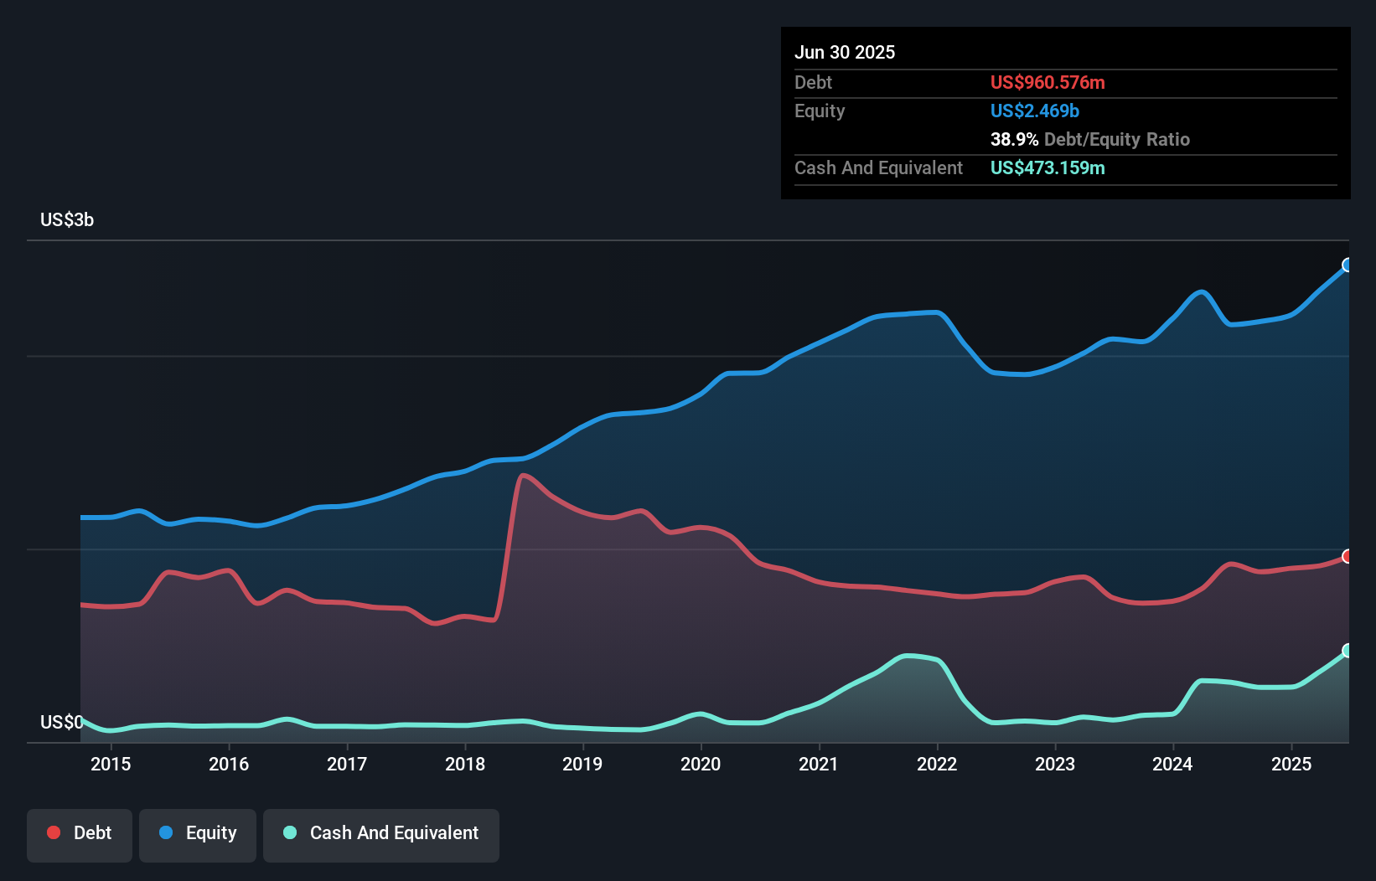Toggle the Equity series legend button

tap(198, 835)
